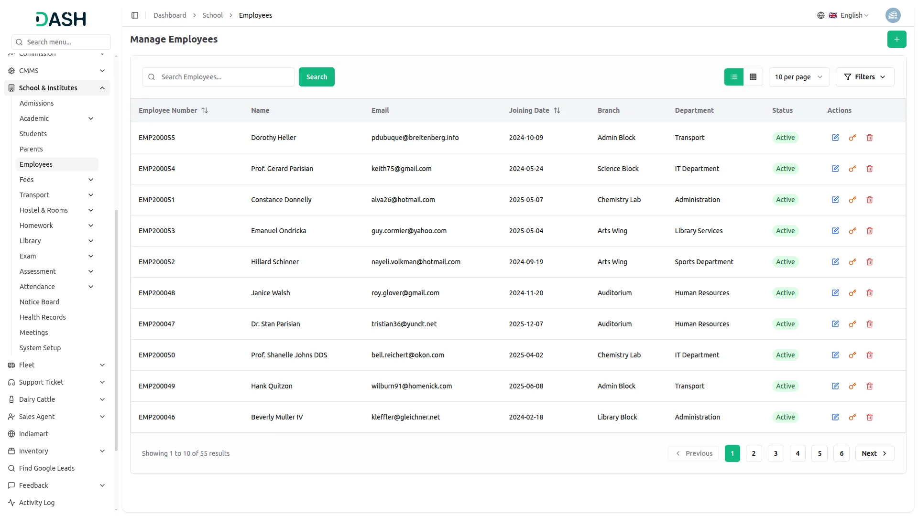
Task: Open 10 per page dropdown
Action: tap(798, 77)
